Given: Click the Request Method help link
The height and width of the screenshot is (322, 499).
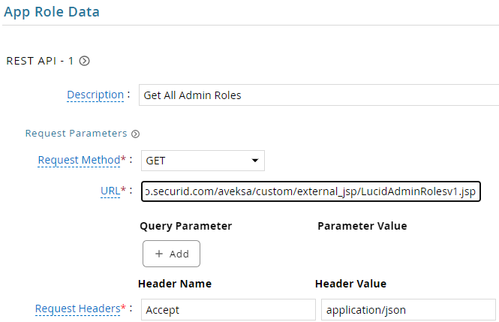Looking at the screenshot, I should 79,160.
